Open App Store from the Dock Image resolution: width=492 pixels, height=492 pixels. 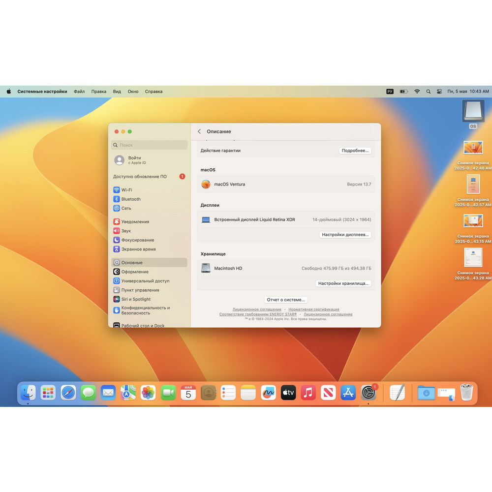point(348,393)
